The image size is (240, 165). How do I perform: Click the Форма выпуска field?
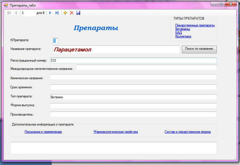(x=133, y=106)
